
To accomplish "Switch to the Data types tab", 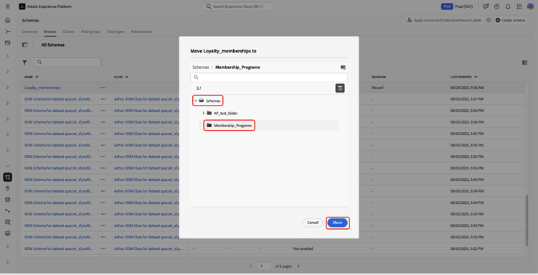I will [x=116, y=32].
